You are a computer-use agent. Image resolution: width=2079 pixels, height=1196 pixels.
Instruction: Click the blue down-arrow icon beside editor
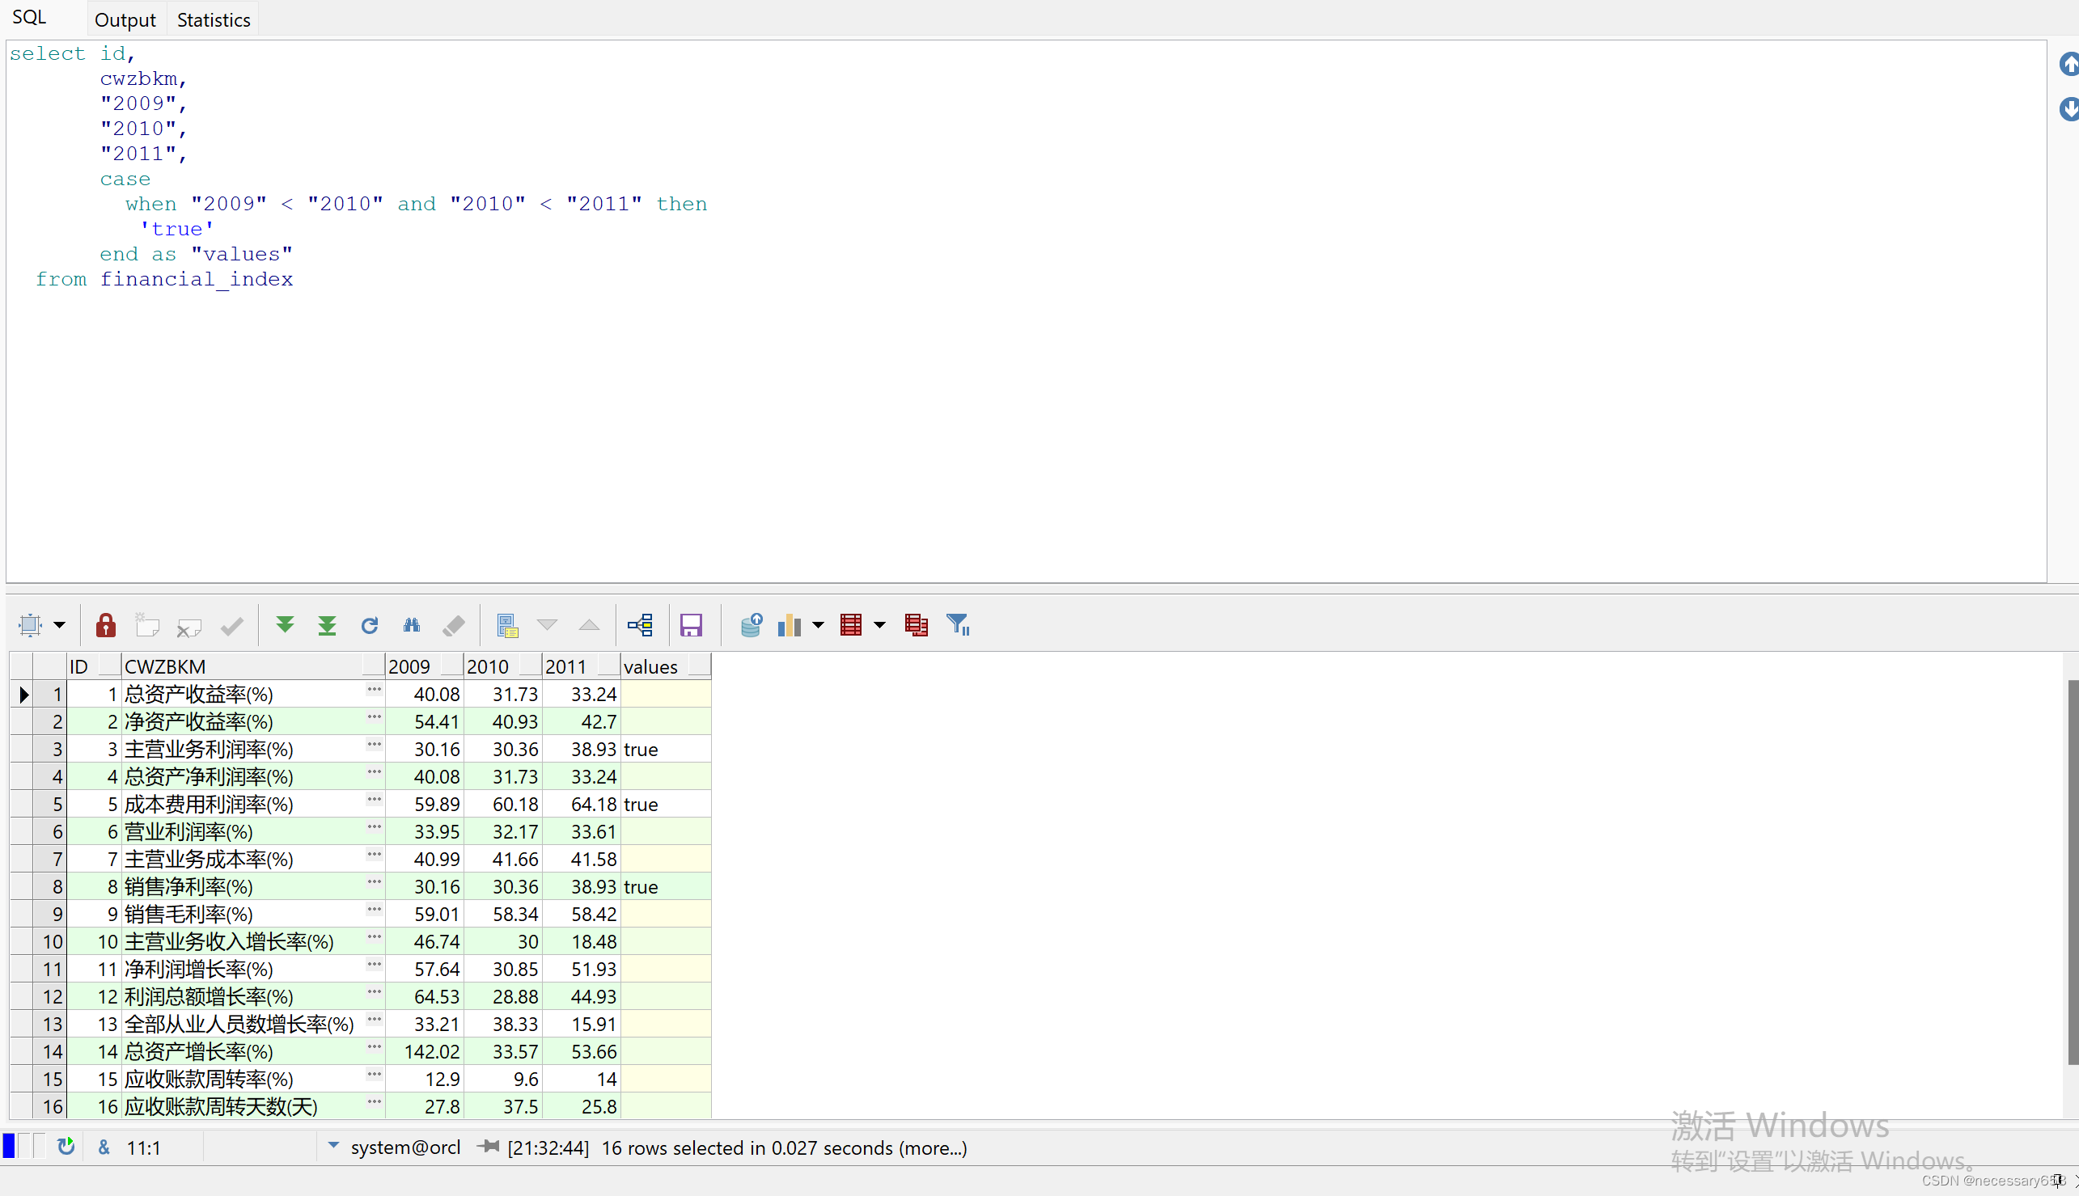pos(2069,108)
